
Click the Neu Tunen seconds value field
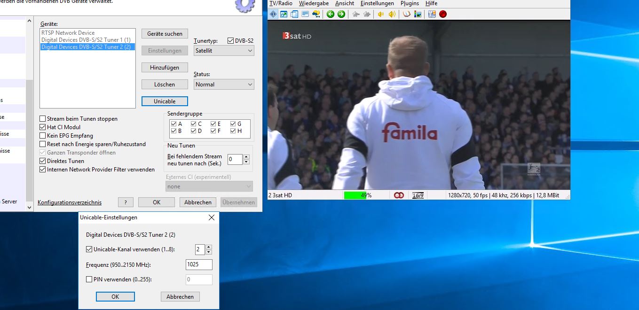235,159
